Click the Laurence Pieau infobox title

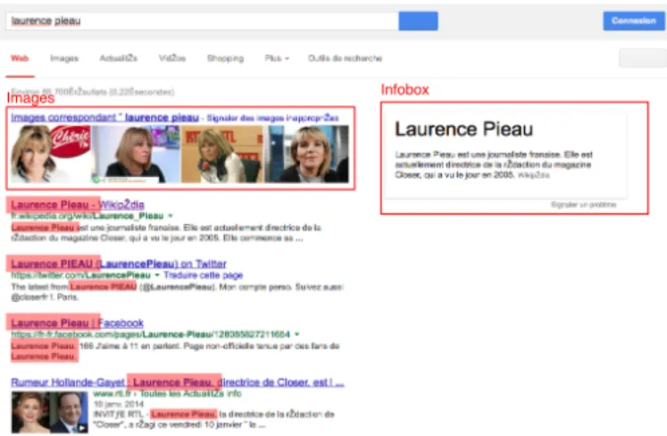pos(463,129)
